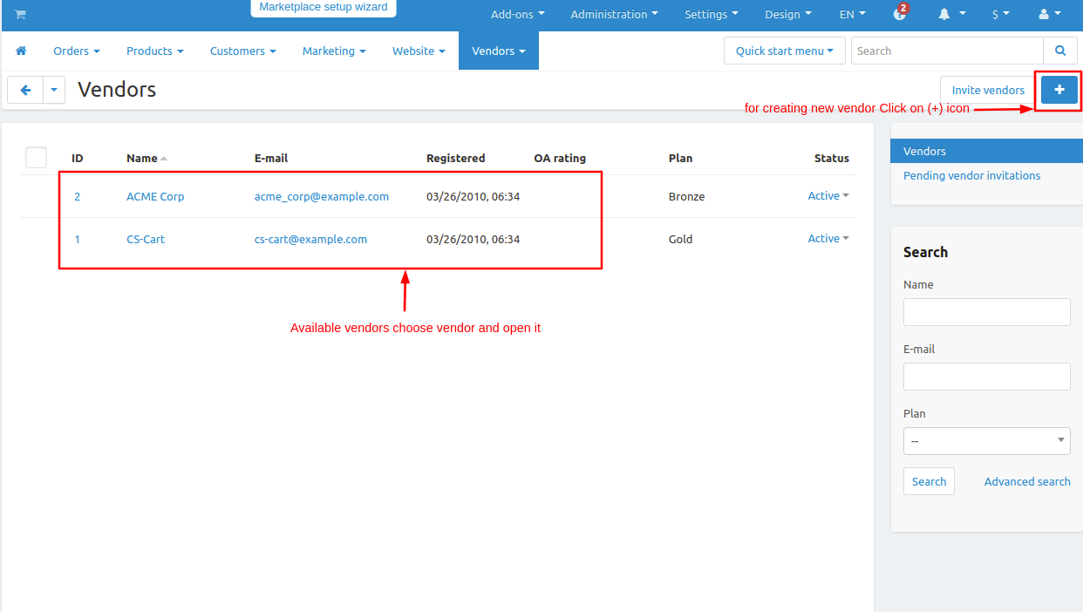Open the Add-ons menu
Screen dimensions: 1083x612
517,14
